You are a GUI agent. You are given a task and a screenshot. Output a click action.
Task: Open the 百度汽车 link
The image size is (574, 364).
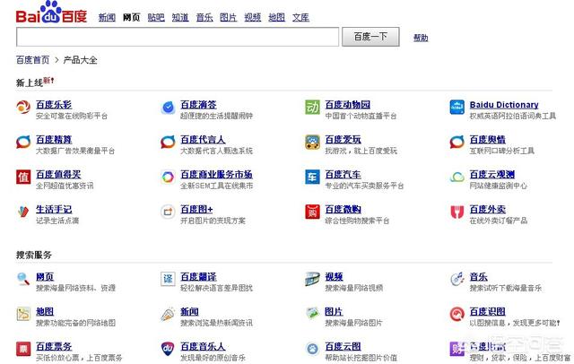[x=343, y=175]
